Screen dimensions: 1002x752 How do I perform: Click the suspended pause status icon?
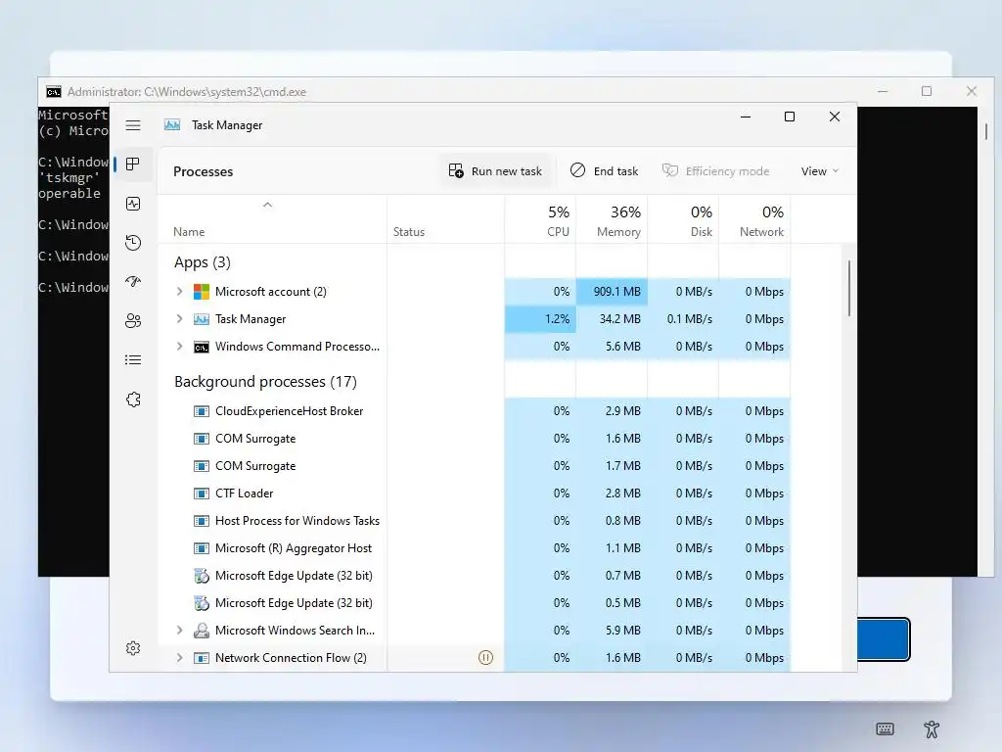[x=485, y=657]
